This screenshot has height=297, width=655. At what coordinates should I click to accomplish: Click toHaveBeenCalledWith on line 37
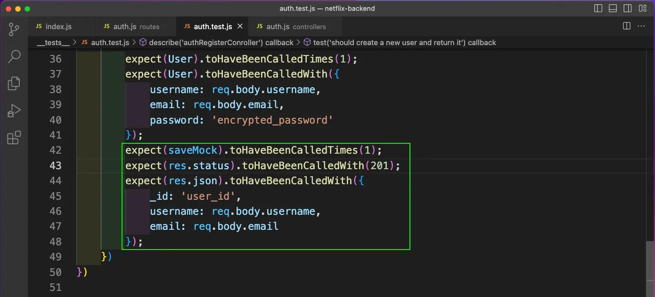[266, 74]
